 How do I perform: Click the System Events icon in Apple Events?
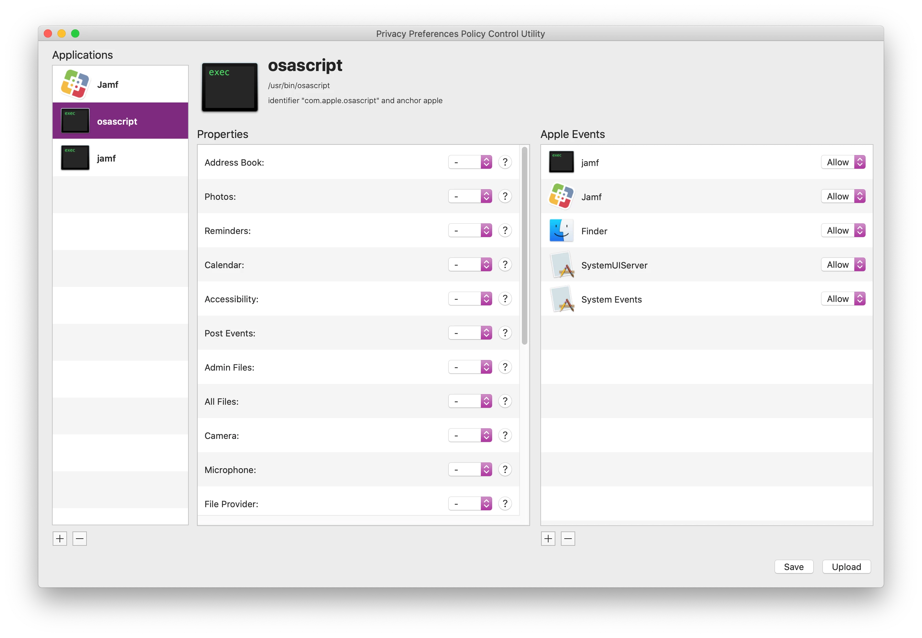pyautogui.click(x=562, y=299)
